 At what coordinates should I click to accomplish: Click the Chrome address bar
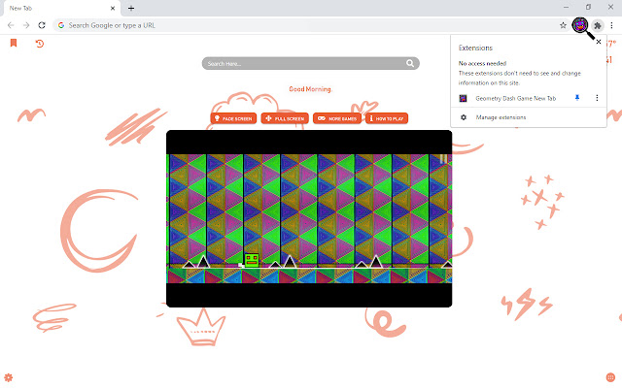309,25
